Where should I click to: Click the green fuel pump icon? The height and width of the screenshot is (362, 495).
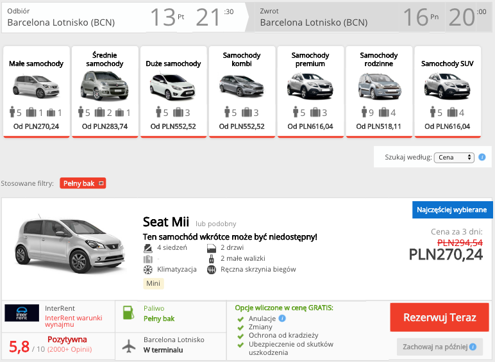click(128, 313)
